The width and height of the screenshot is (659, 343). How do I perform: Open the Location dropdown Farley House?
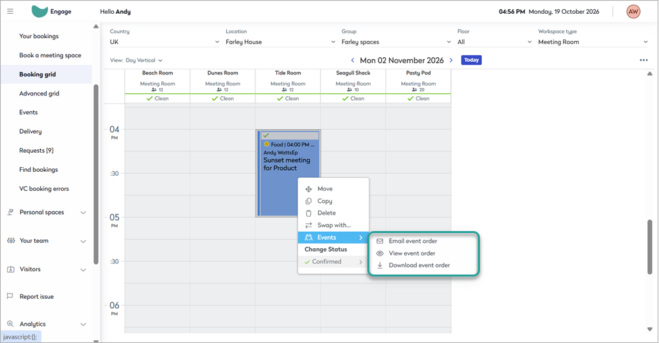280,42
